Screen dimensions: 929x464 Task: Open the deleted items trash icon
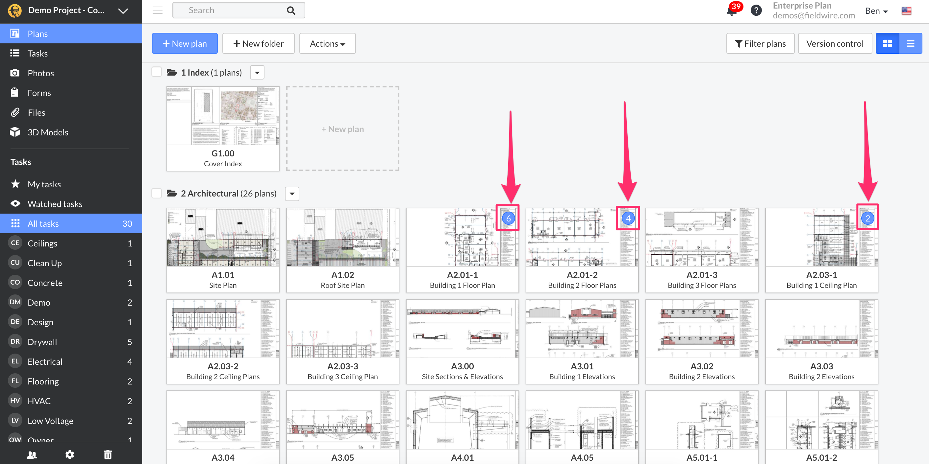pos(108,454)
